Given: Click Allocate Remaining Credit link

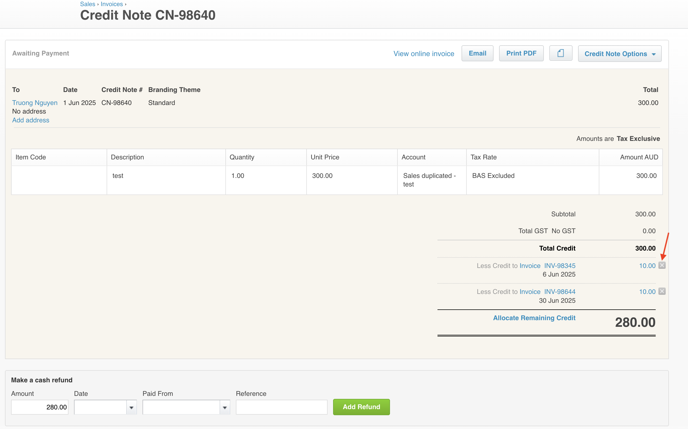Looking at the screenshot, I should 534,318.
